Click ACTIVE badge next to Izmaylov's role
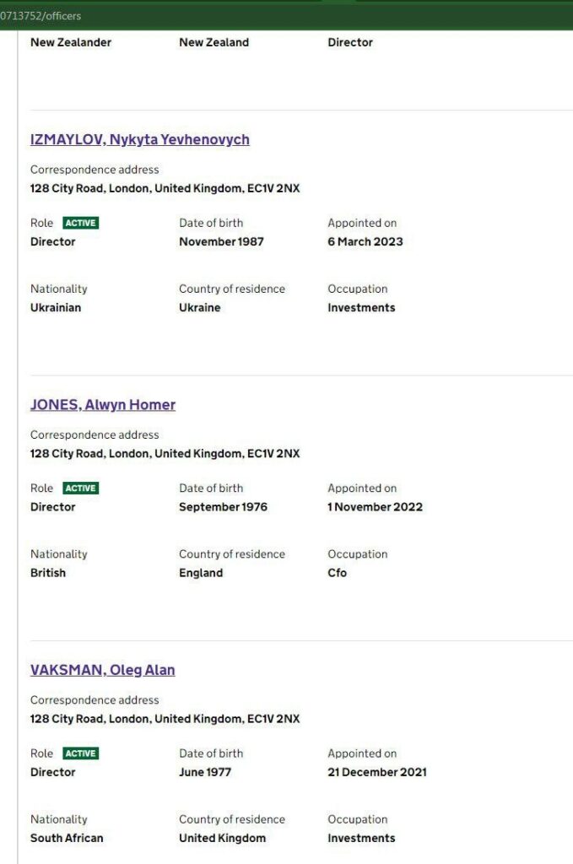Viewport: 573px width, 864px height. [x=80, y=223]
